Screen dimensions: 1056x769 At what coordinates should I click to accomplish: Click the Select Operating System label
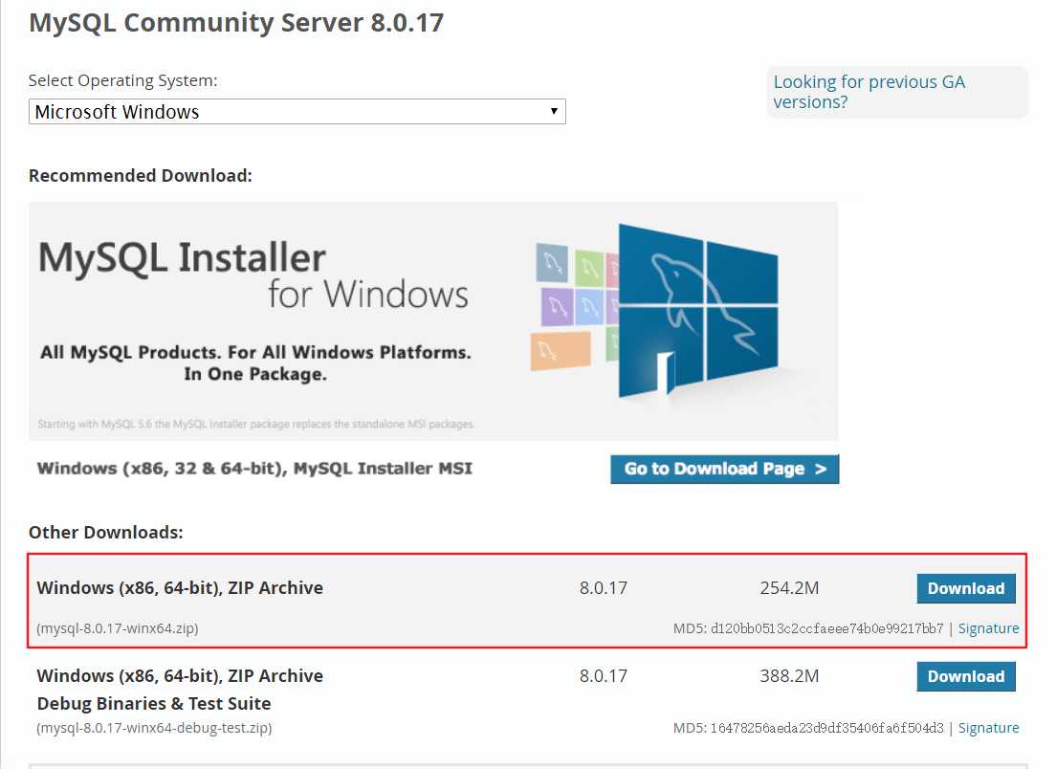tap(122, 80)
